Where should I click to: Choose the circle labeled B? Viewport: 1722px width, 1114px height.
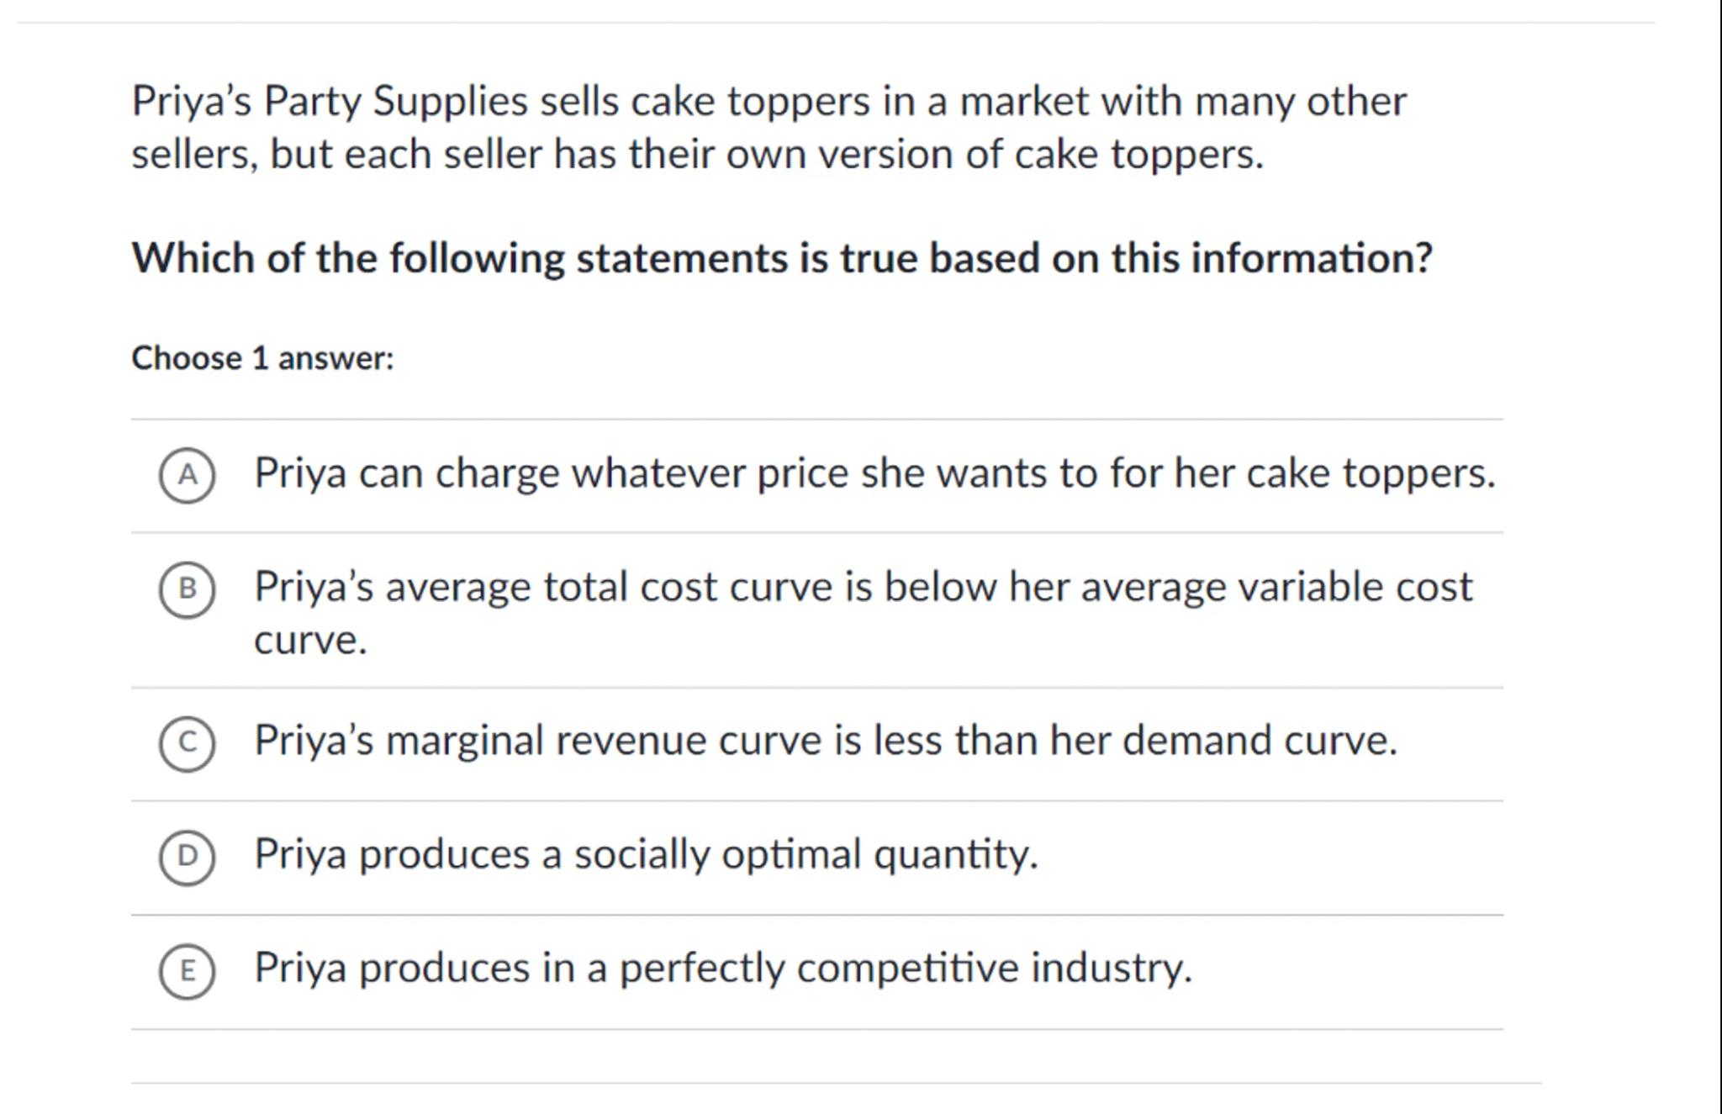188,589
